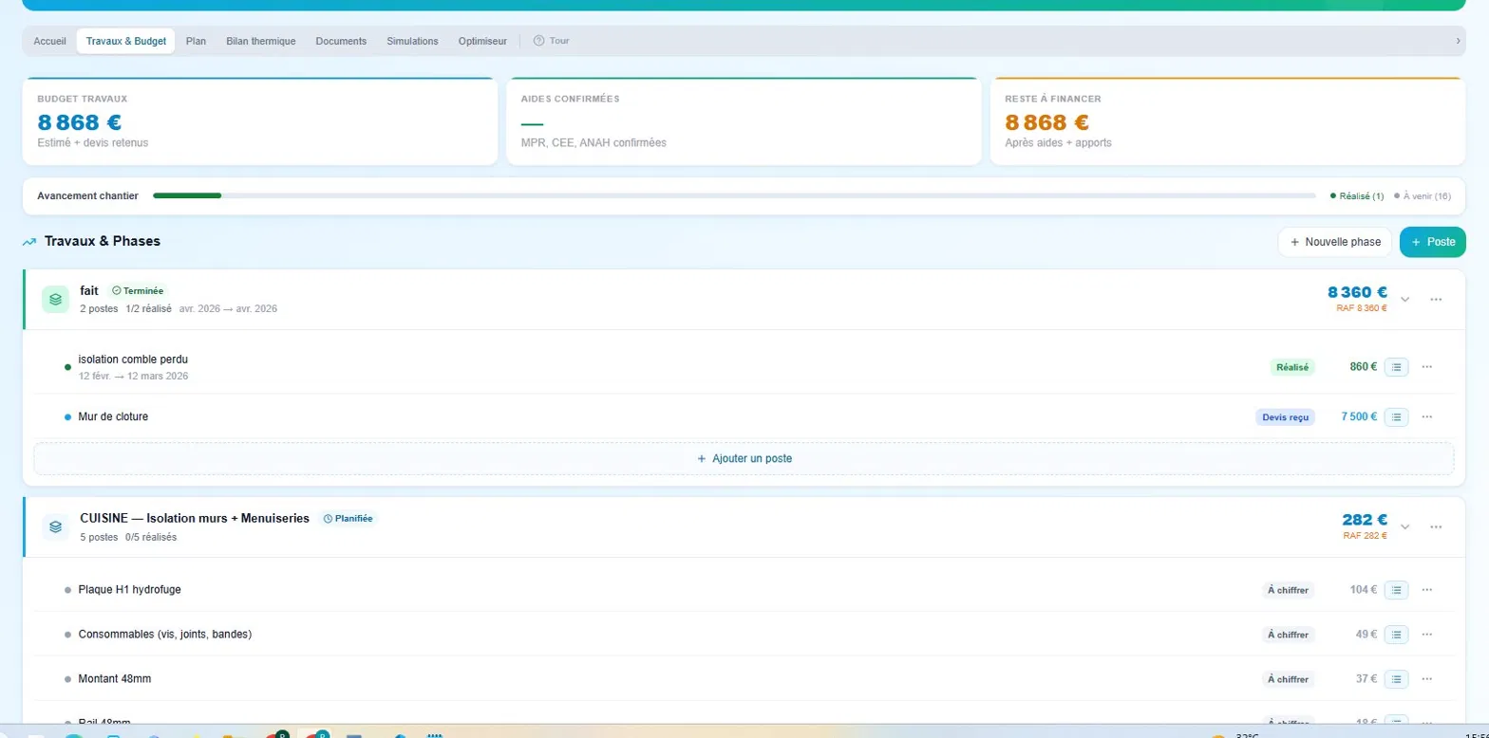The height and width of the screenshot is (738, 1489).
Task: Open details list icon for isolation comble perdu
Action: pyautogui.click(x=1396, y=366)
